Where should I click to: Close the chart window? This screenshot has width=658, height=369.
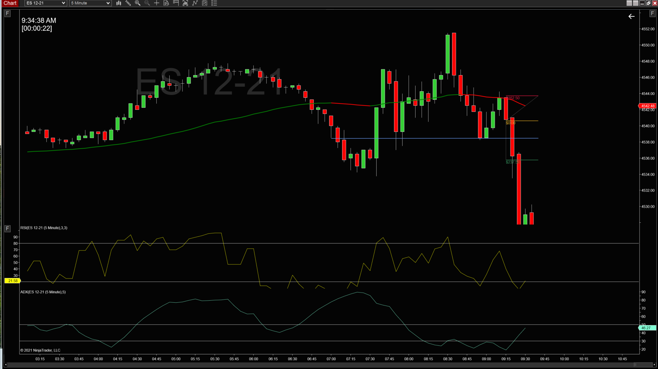coord(655,3)
